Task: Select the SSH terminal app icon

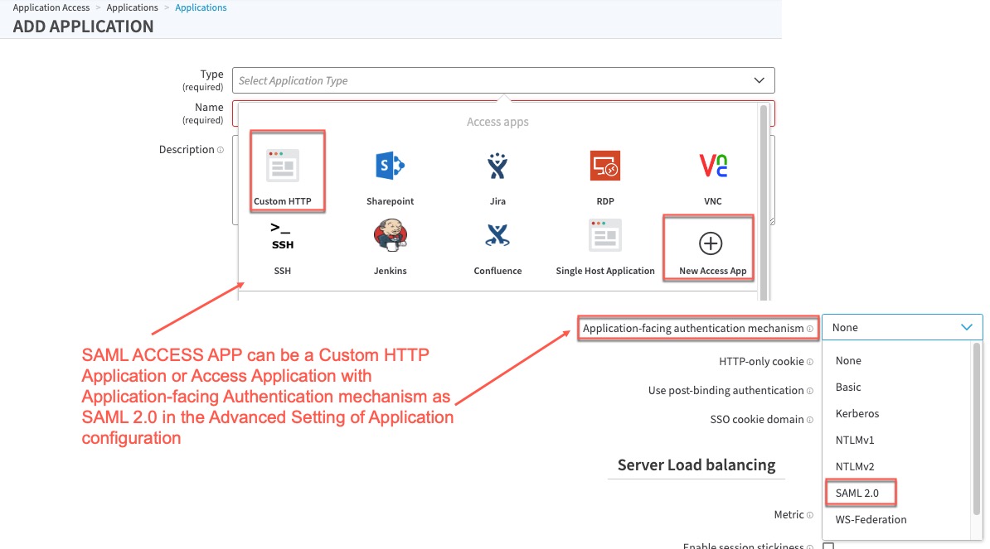Action: pyautogui.click(x=282, y=237)
